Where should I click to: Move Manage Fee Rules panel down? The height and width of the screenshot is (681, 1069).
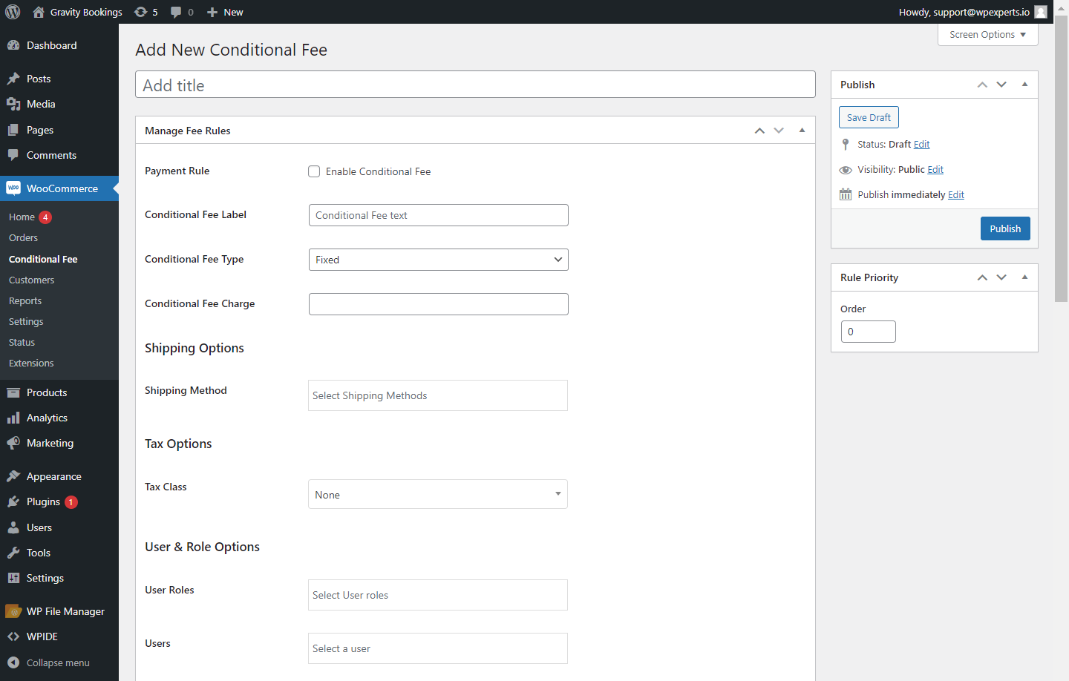click(x=779, y=131)
